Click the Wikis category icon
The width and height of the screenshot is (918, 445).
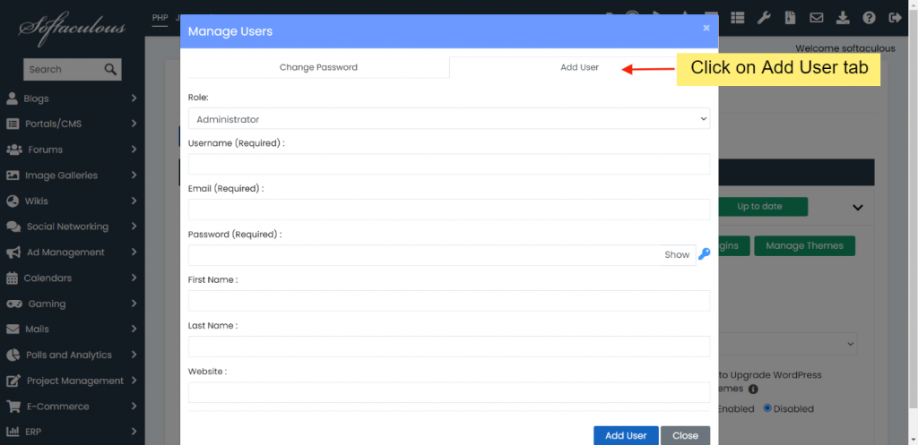point(13,201)
